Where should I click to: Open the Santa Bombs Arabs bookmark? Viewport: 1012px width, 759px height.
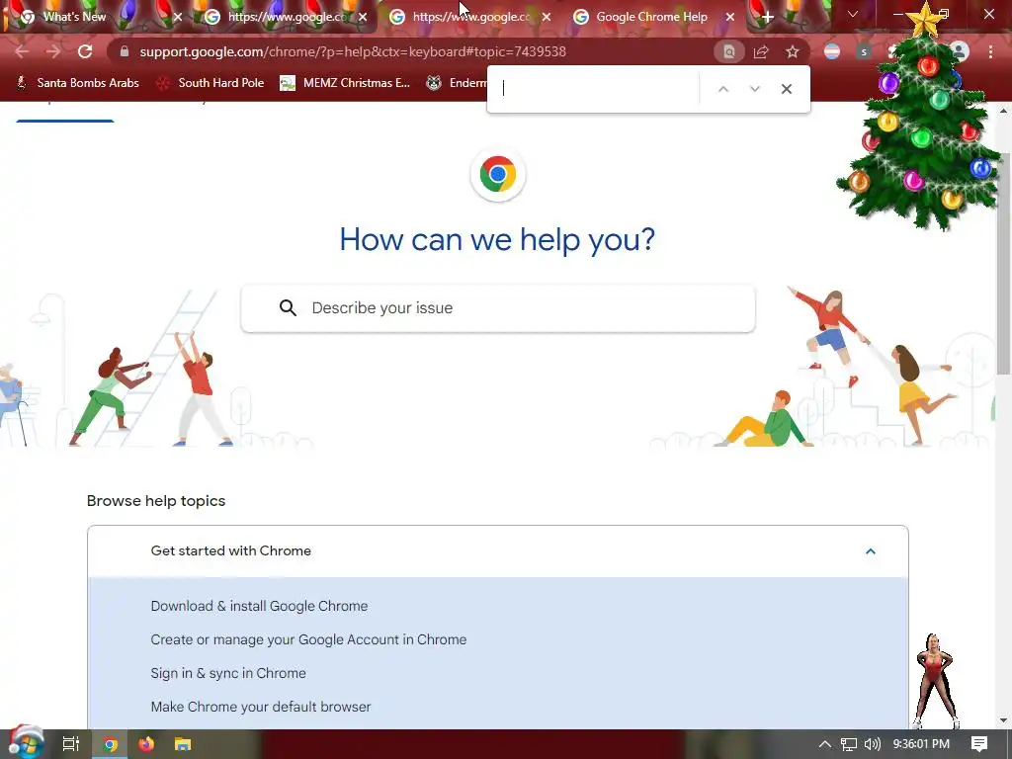pos(77,83)
